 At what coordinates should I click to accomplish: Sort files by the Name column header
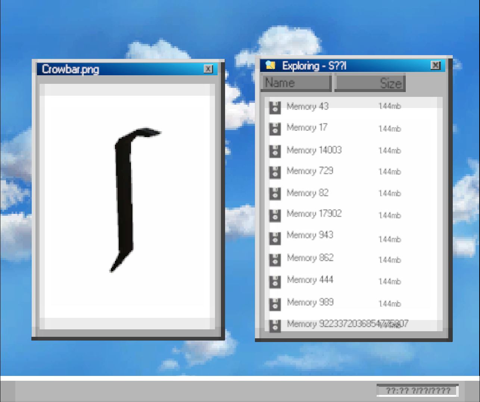pos(296,83)
